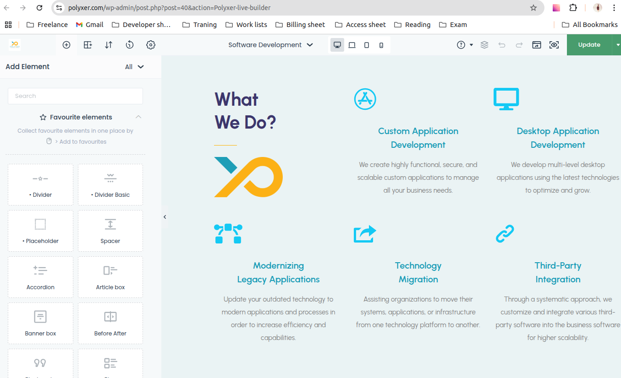Image resolution: width=621 pixels, height=378 pixels.
Task: Click the share arrow icon above Technology Migration
Action: click(x=365, y=233)
